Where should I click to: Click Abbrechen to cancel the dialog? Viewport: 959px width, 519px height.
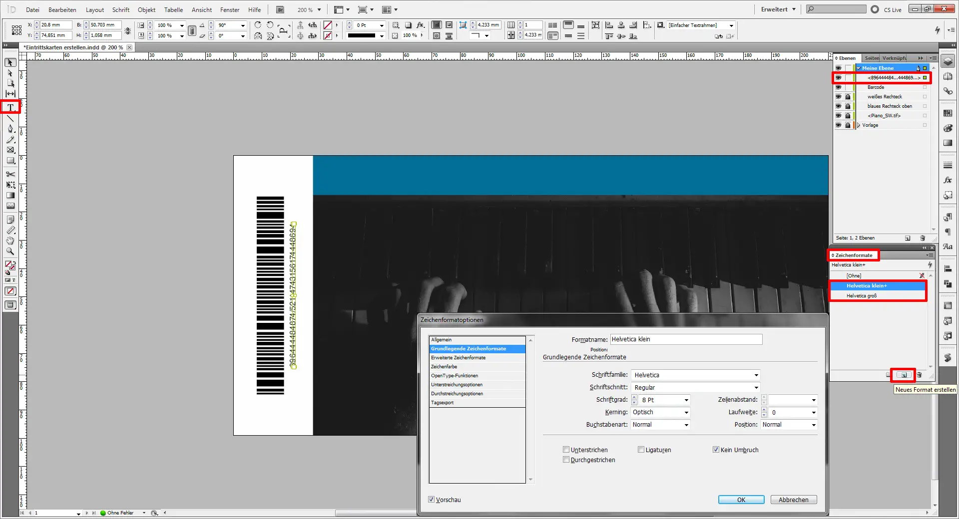click(x=794, y=500)
